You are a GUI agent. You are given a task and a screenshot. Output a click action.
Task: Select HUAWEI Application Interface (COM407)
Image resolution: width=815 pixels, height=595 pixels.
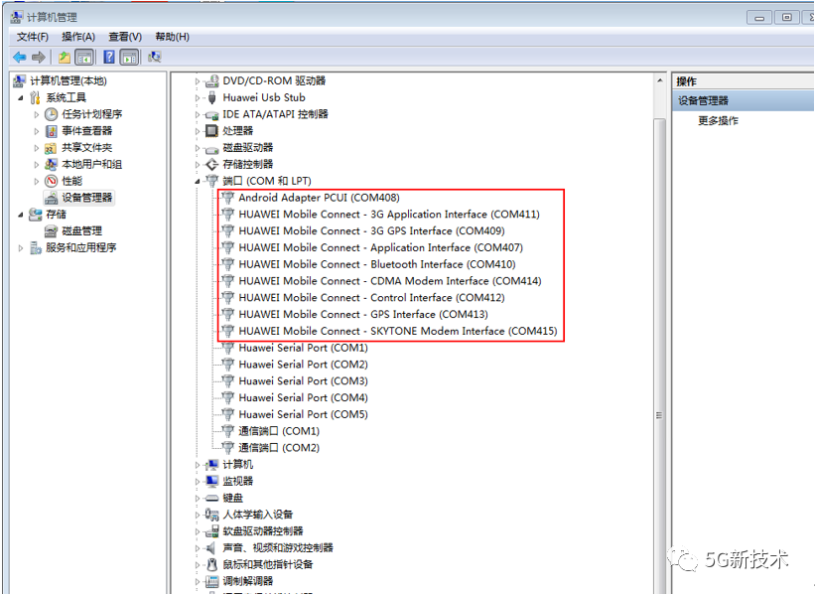[380, 247]
